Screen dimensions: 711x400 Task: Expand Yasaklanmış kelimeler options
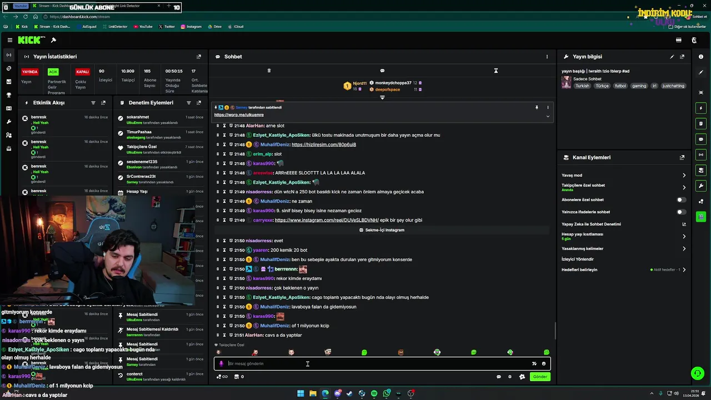[x=684, y=249]
